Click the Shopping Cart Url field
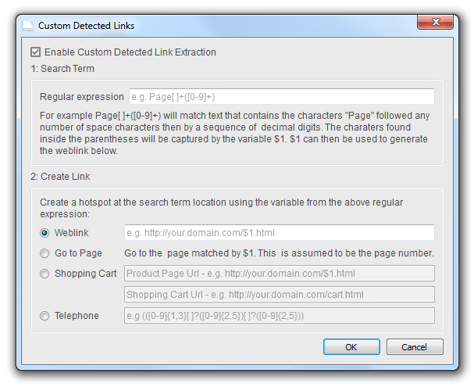The height and width of the screenshot is (387, 474). coord(279,295)
